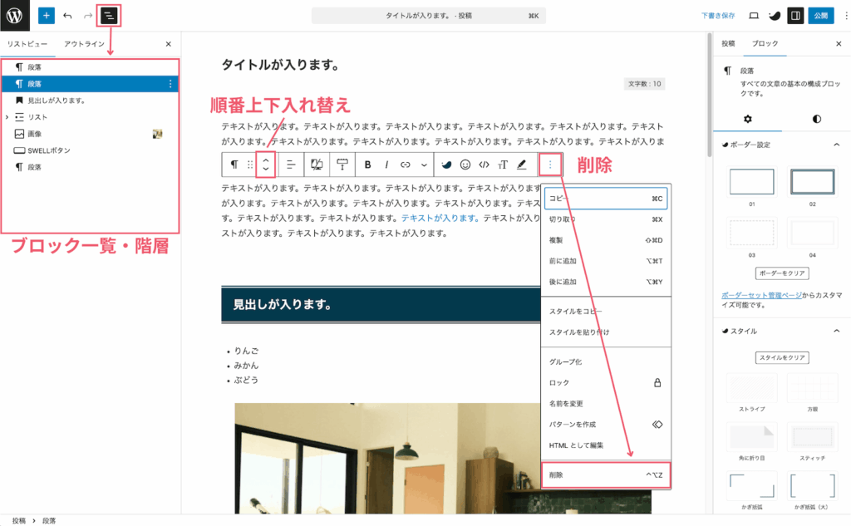This screenshot has width=851, height=526.
Task: Choose 切り取り from block menu
Action: point(606,219)
